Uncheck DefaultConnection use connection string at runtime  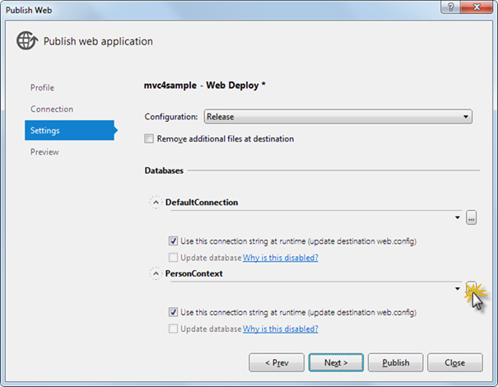173,241
